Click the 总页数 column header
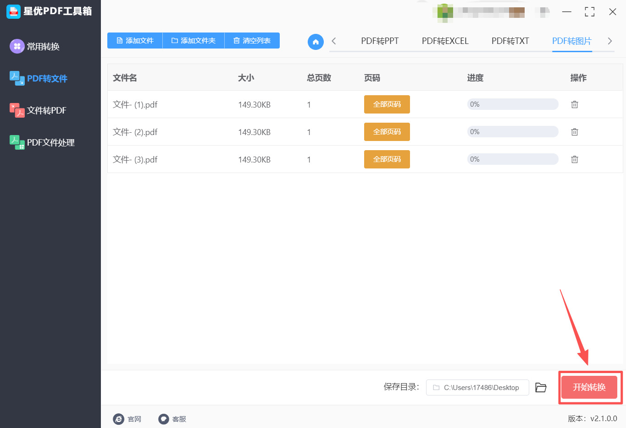This screenshot has width=626, height=428. click(x=319, y=78)
